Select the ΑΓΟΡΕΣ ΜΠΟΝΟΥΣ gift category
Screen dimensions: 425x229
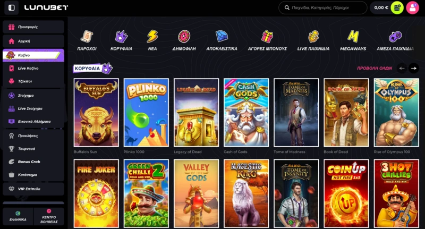pos(267,40)
